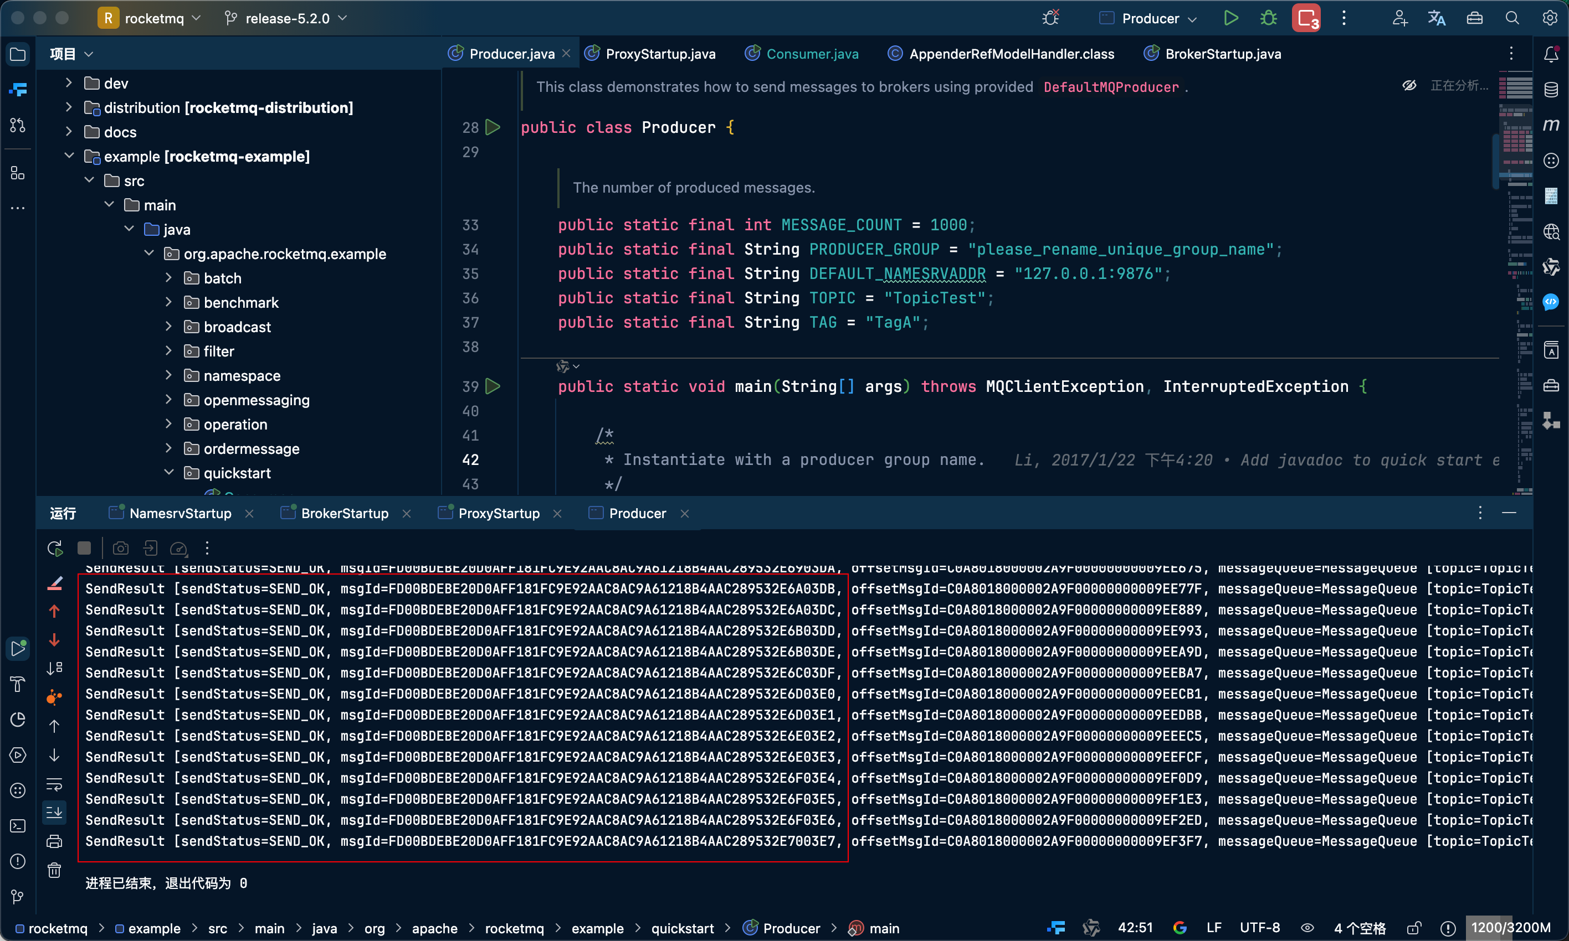Image resolution: width=1569 pixels, height=941 pixels.
Task: Expand the docs folder
Action: point(69,132)
